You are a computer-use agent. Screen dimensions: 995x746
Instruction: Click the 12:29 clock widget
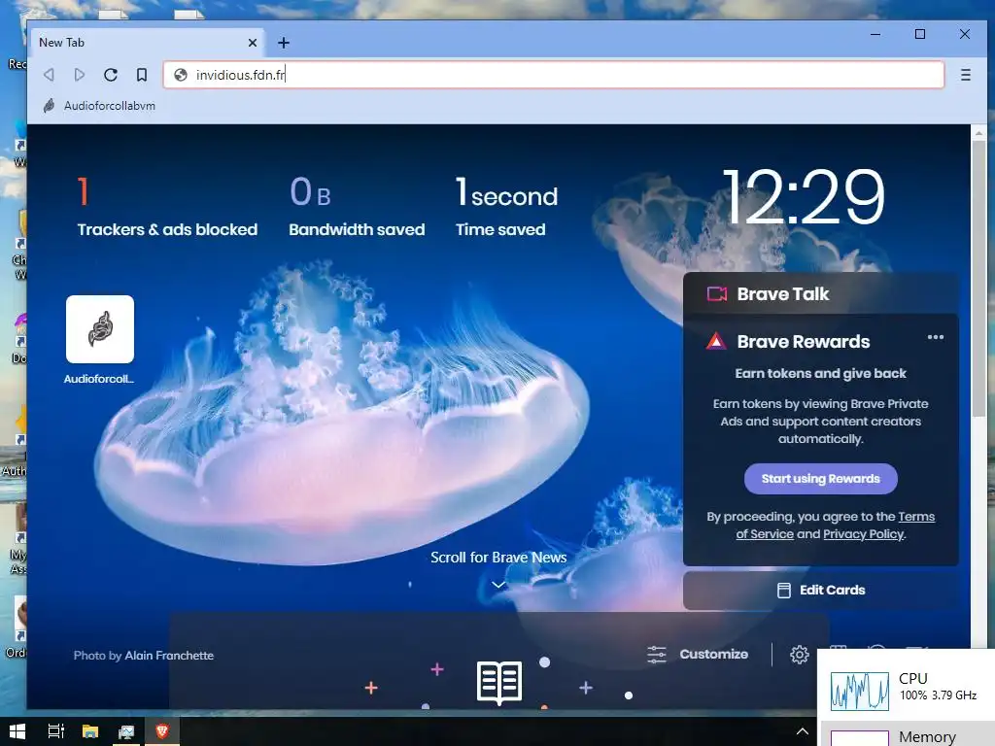(x=804, y=196)
